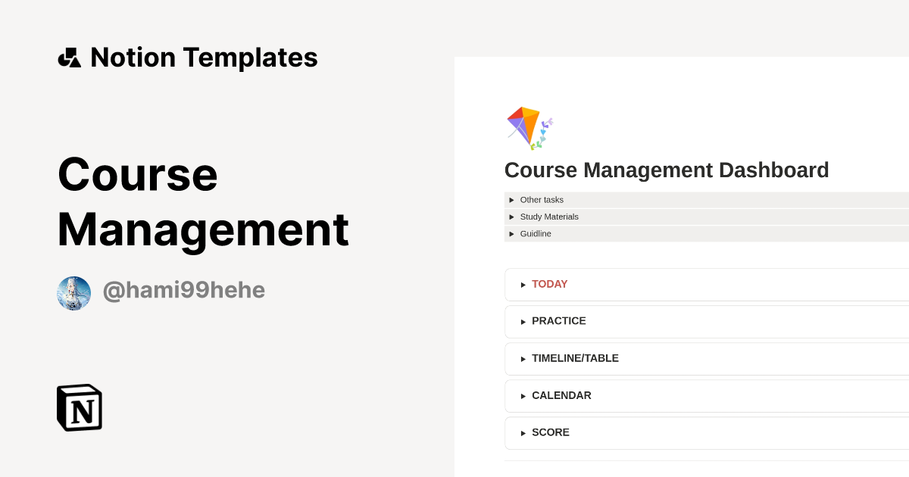Click the PRACTICE section header text
Viewport: 909px width, 477px height.
pos(559,321)
